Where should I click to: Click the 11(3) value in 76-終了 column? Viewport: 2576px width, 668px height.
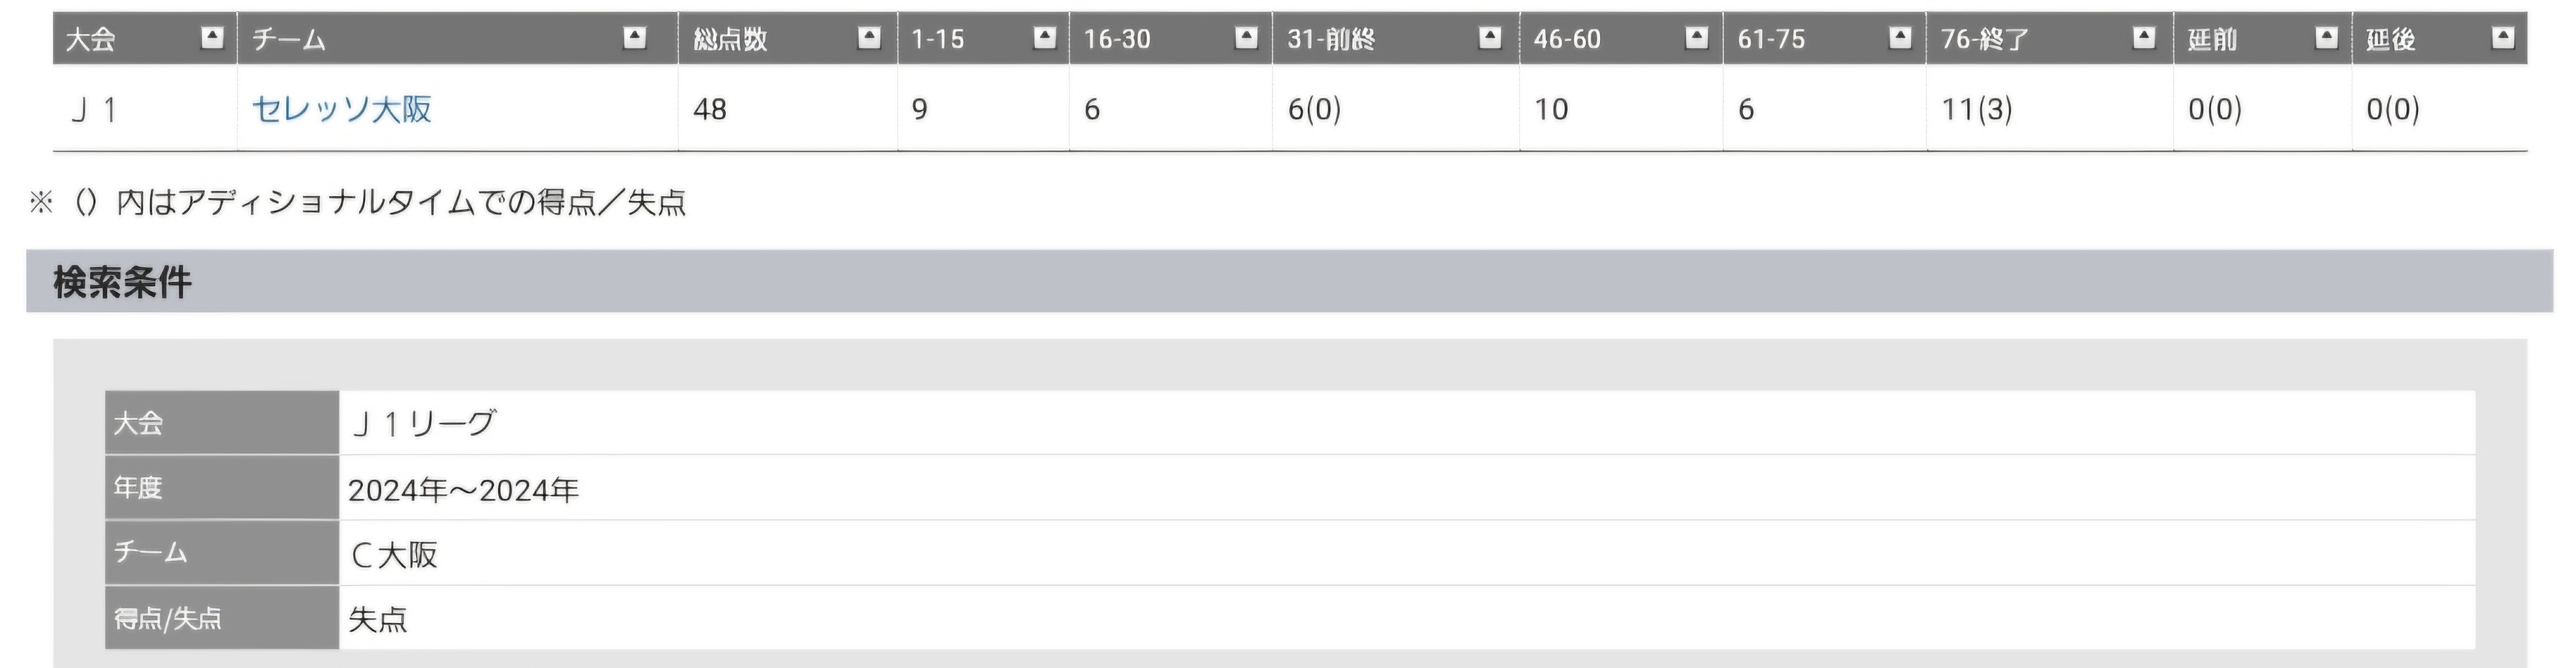1977,109
